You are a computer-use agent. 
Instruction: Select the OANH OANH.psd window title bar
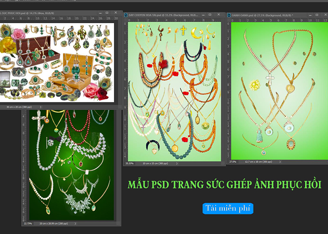[278, 15]
